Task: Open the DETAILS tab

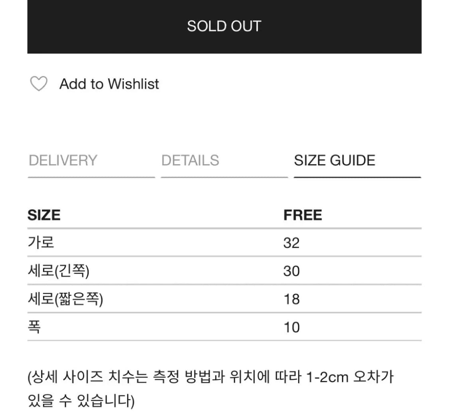Action: pyautogui.click(x=190, y=160)
